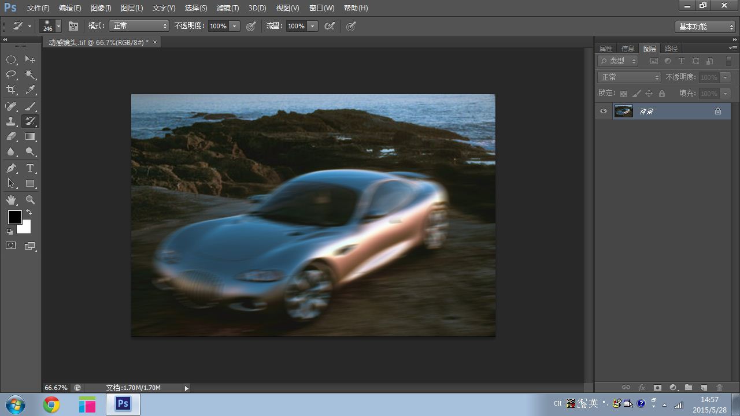The height and width of the screenshot is (416, 740).
Task: Open Chrome from the Windows taskbar
Action: tap(51, 404)
